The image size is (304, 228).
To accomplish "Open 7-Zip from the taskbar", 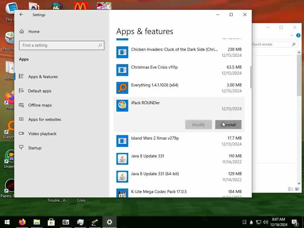I will tap(66, 222).
